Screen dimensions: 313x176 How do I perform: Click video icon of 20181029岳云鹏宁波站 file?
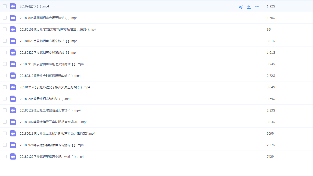(13, 41)
